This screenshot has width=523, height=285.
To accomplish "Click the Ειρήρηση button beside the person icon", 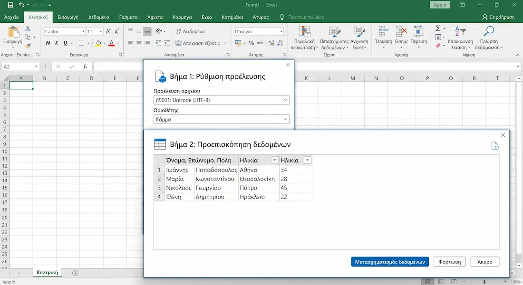I will pyautogui.click(x=498, y=17).
